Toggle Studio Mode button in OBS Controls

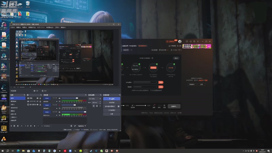(x=112, y=110)
